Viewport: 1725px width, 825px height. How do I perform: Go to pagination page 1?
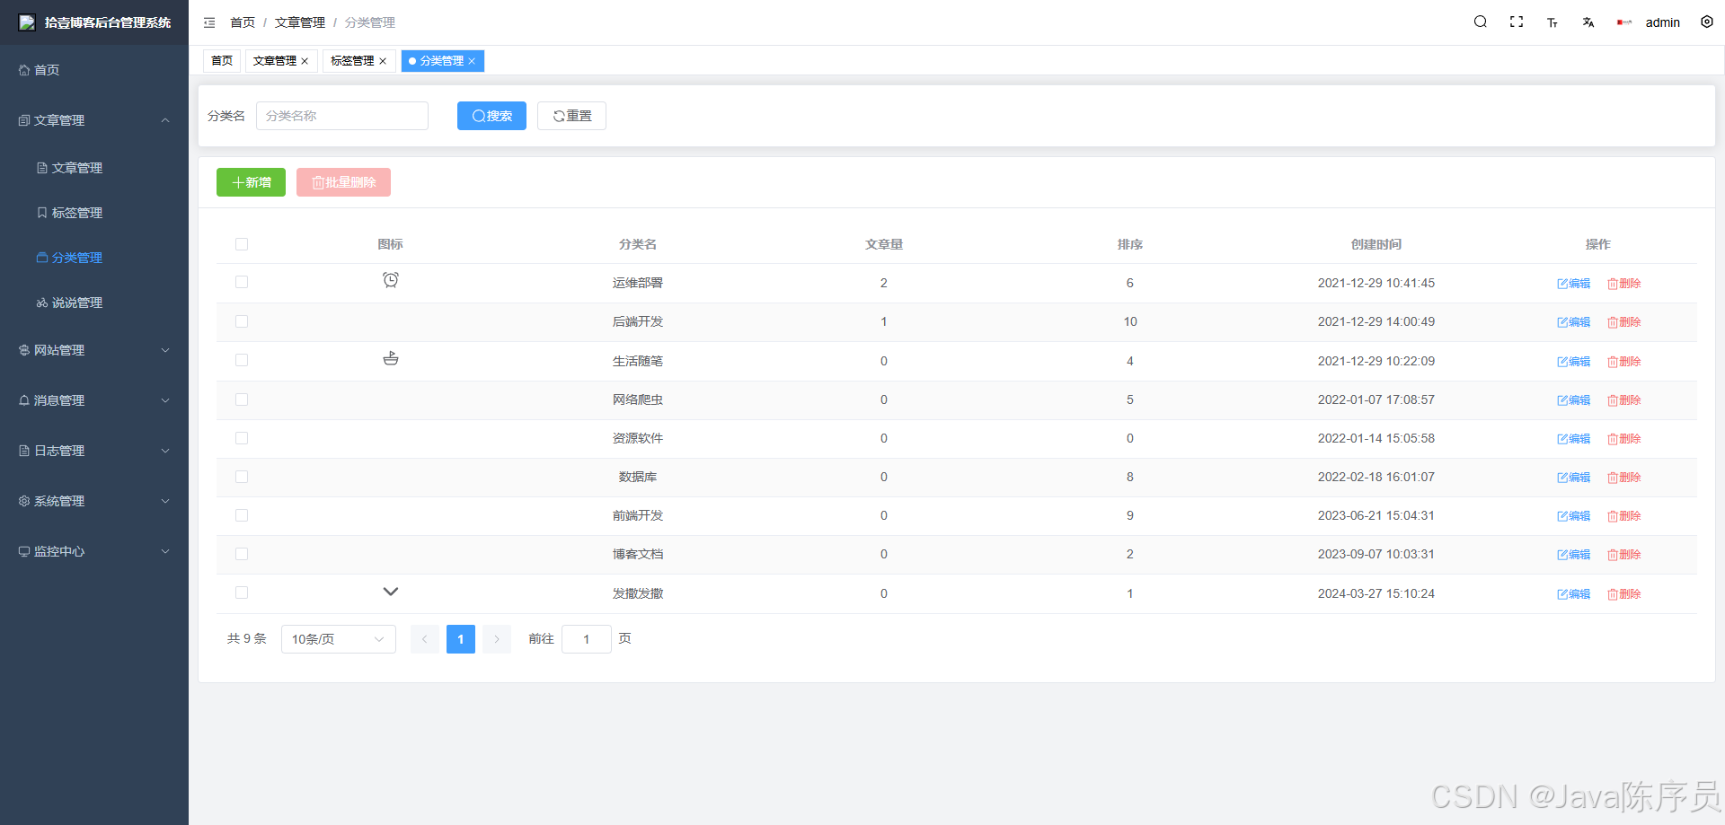pos(461,639)
